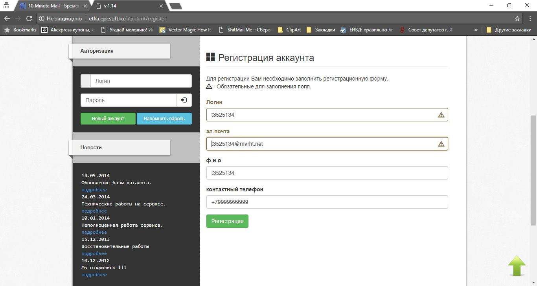Click the grid icon beside heading
The height and width of the screenshot is (286, 537).
click(x=211, y=57)
